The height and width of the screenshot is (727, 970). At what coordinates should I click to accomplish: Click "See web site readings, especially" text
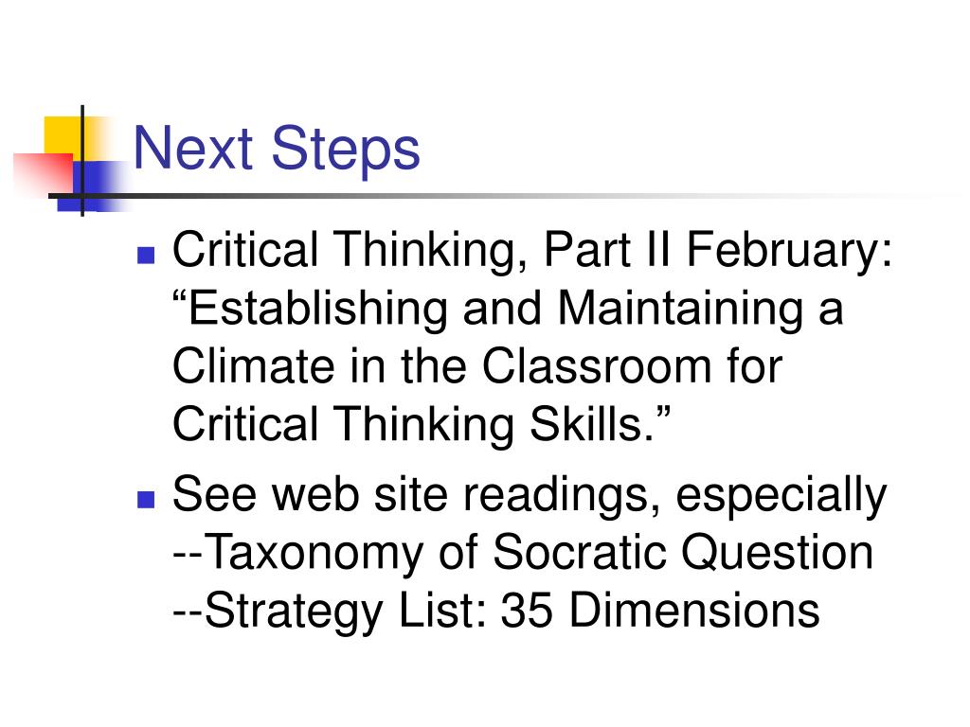[530, 496]
